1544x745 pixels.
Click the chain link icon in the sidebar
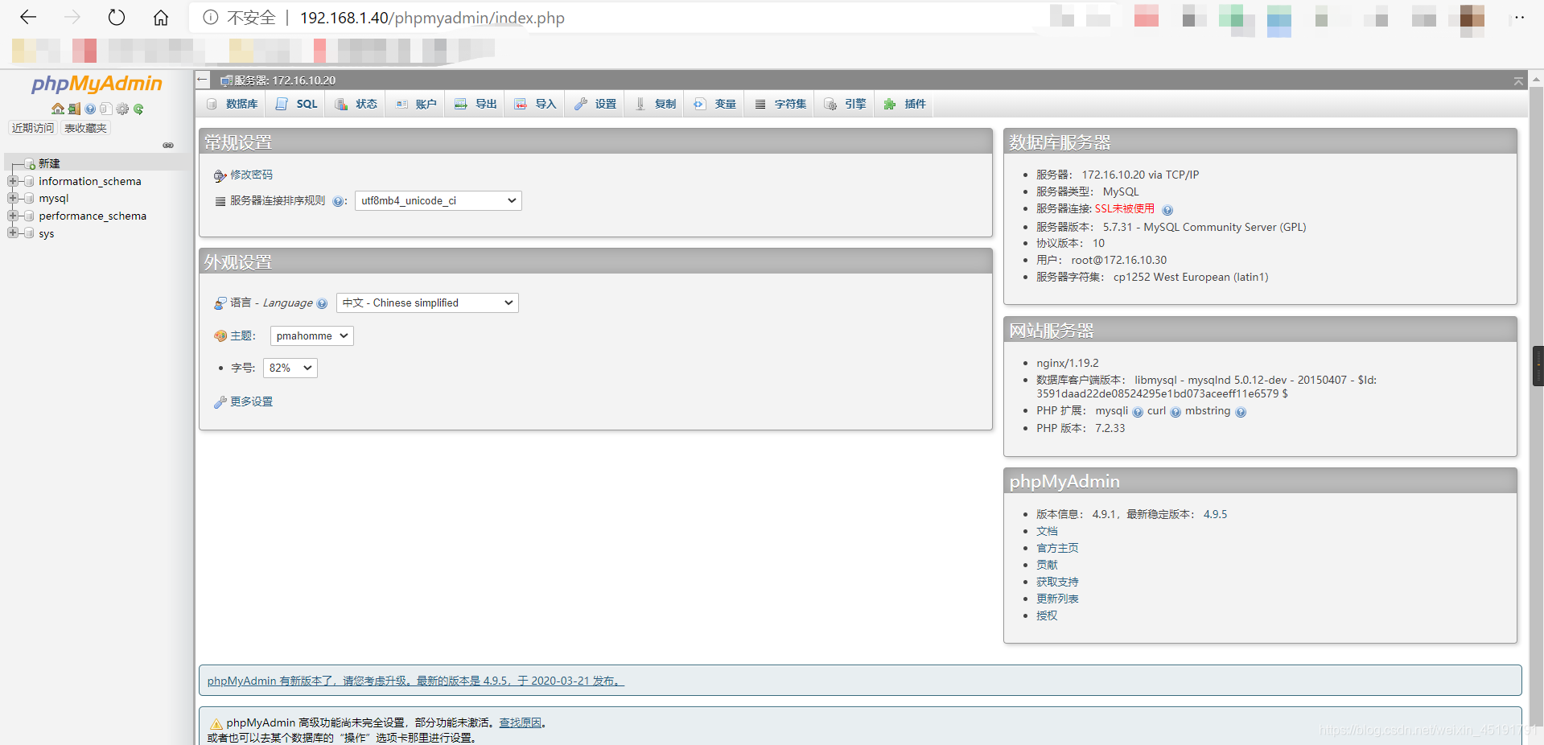168,146
